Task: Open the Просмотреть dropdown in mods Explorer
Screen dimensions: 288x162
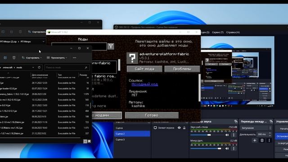Action: tap(57, 58)
